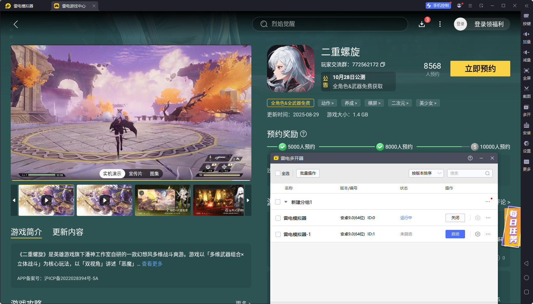Image resolution: width=533 pixels, height=304 pixels.
Task: Open the download manager with badge 3
Action: click(x=422, y=24)
